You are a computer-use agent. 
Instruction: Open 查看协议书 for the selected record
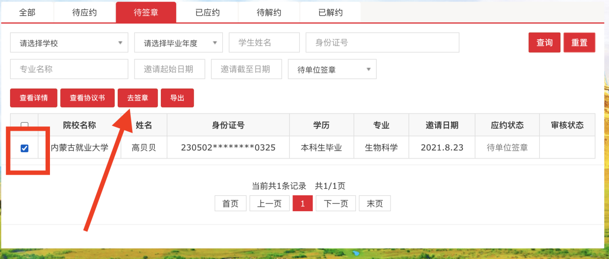87,98
